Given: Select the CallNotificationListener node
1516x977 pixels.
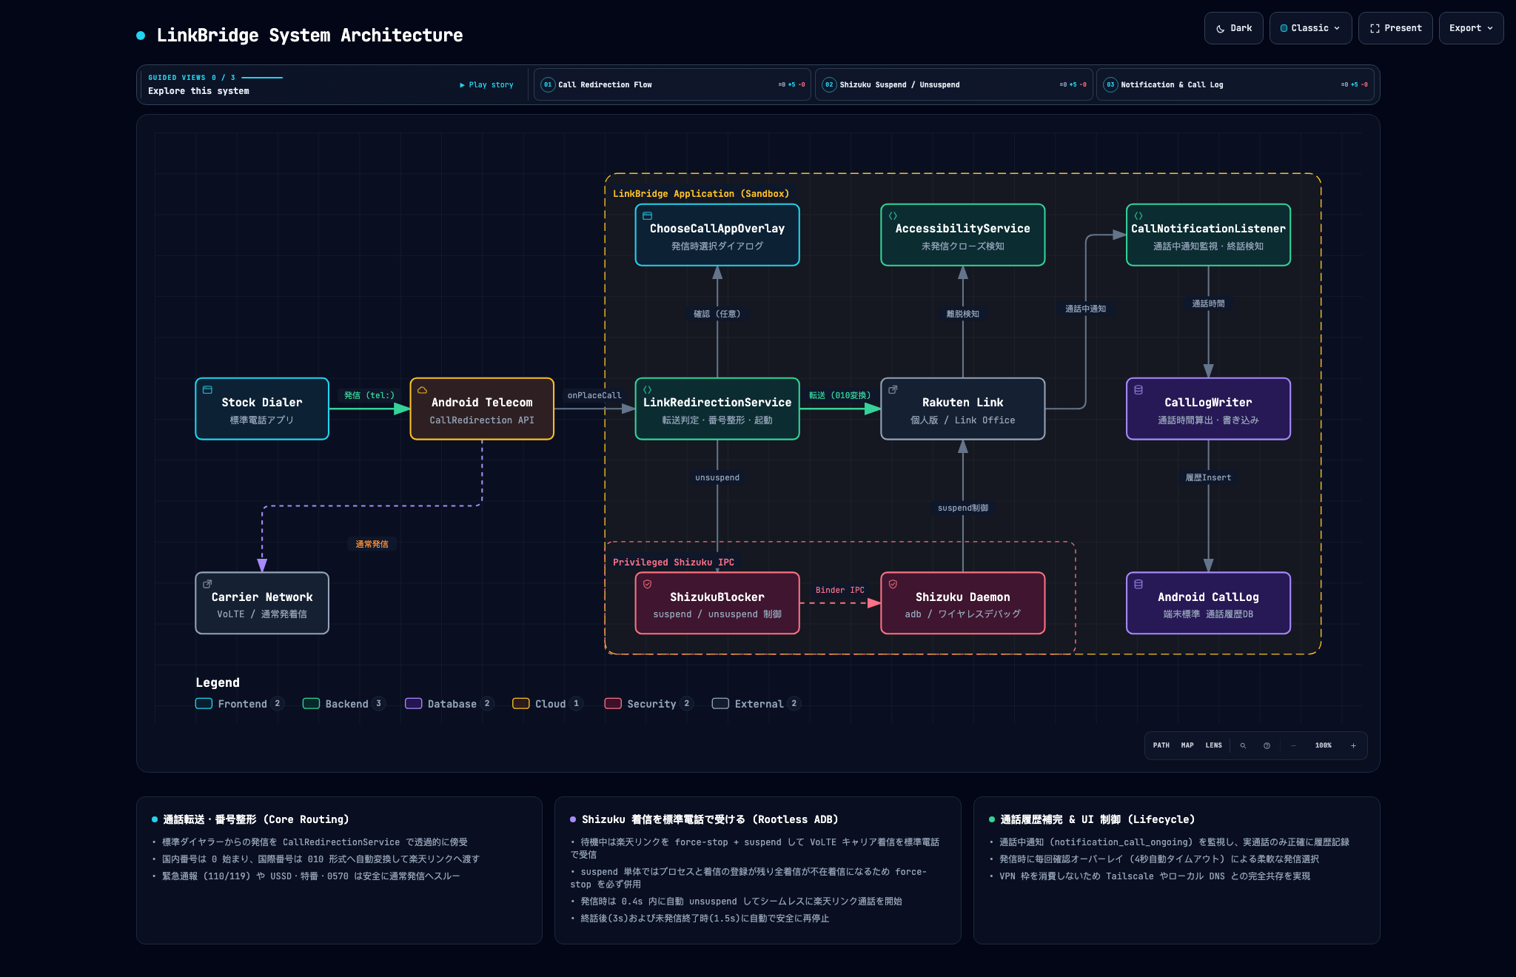Looking at the screenshot, I should click(1208, 235).
